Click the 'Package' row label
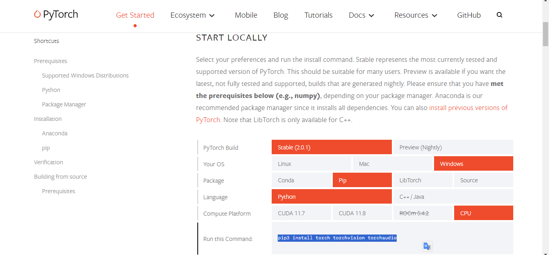This screenshot has width=549, height=255. [213, 181]
